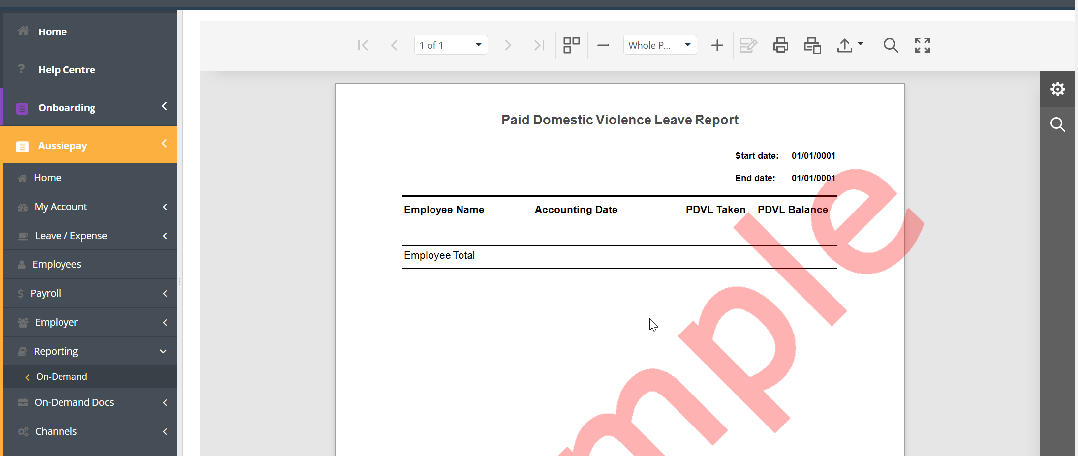Open the Reporting menu item
The image size is (1078, 456).
click(x=90, y=351)
